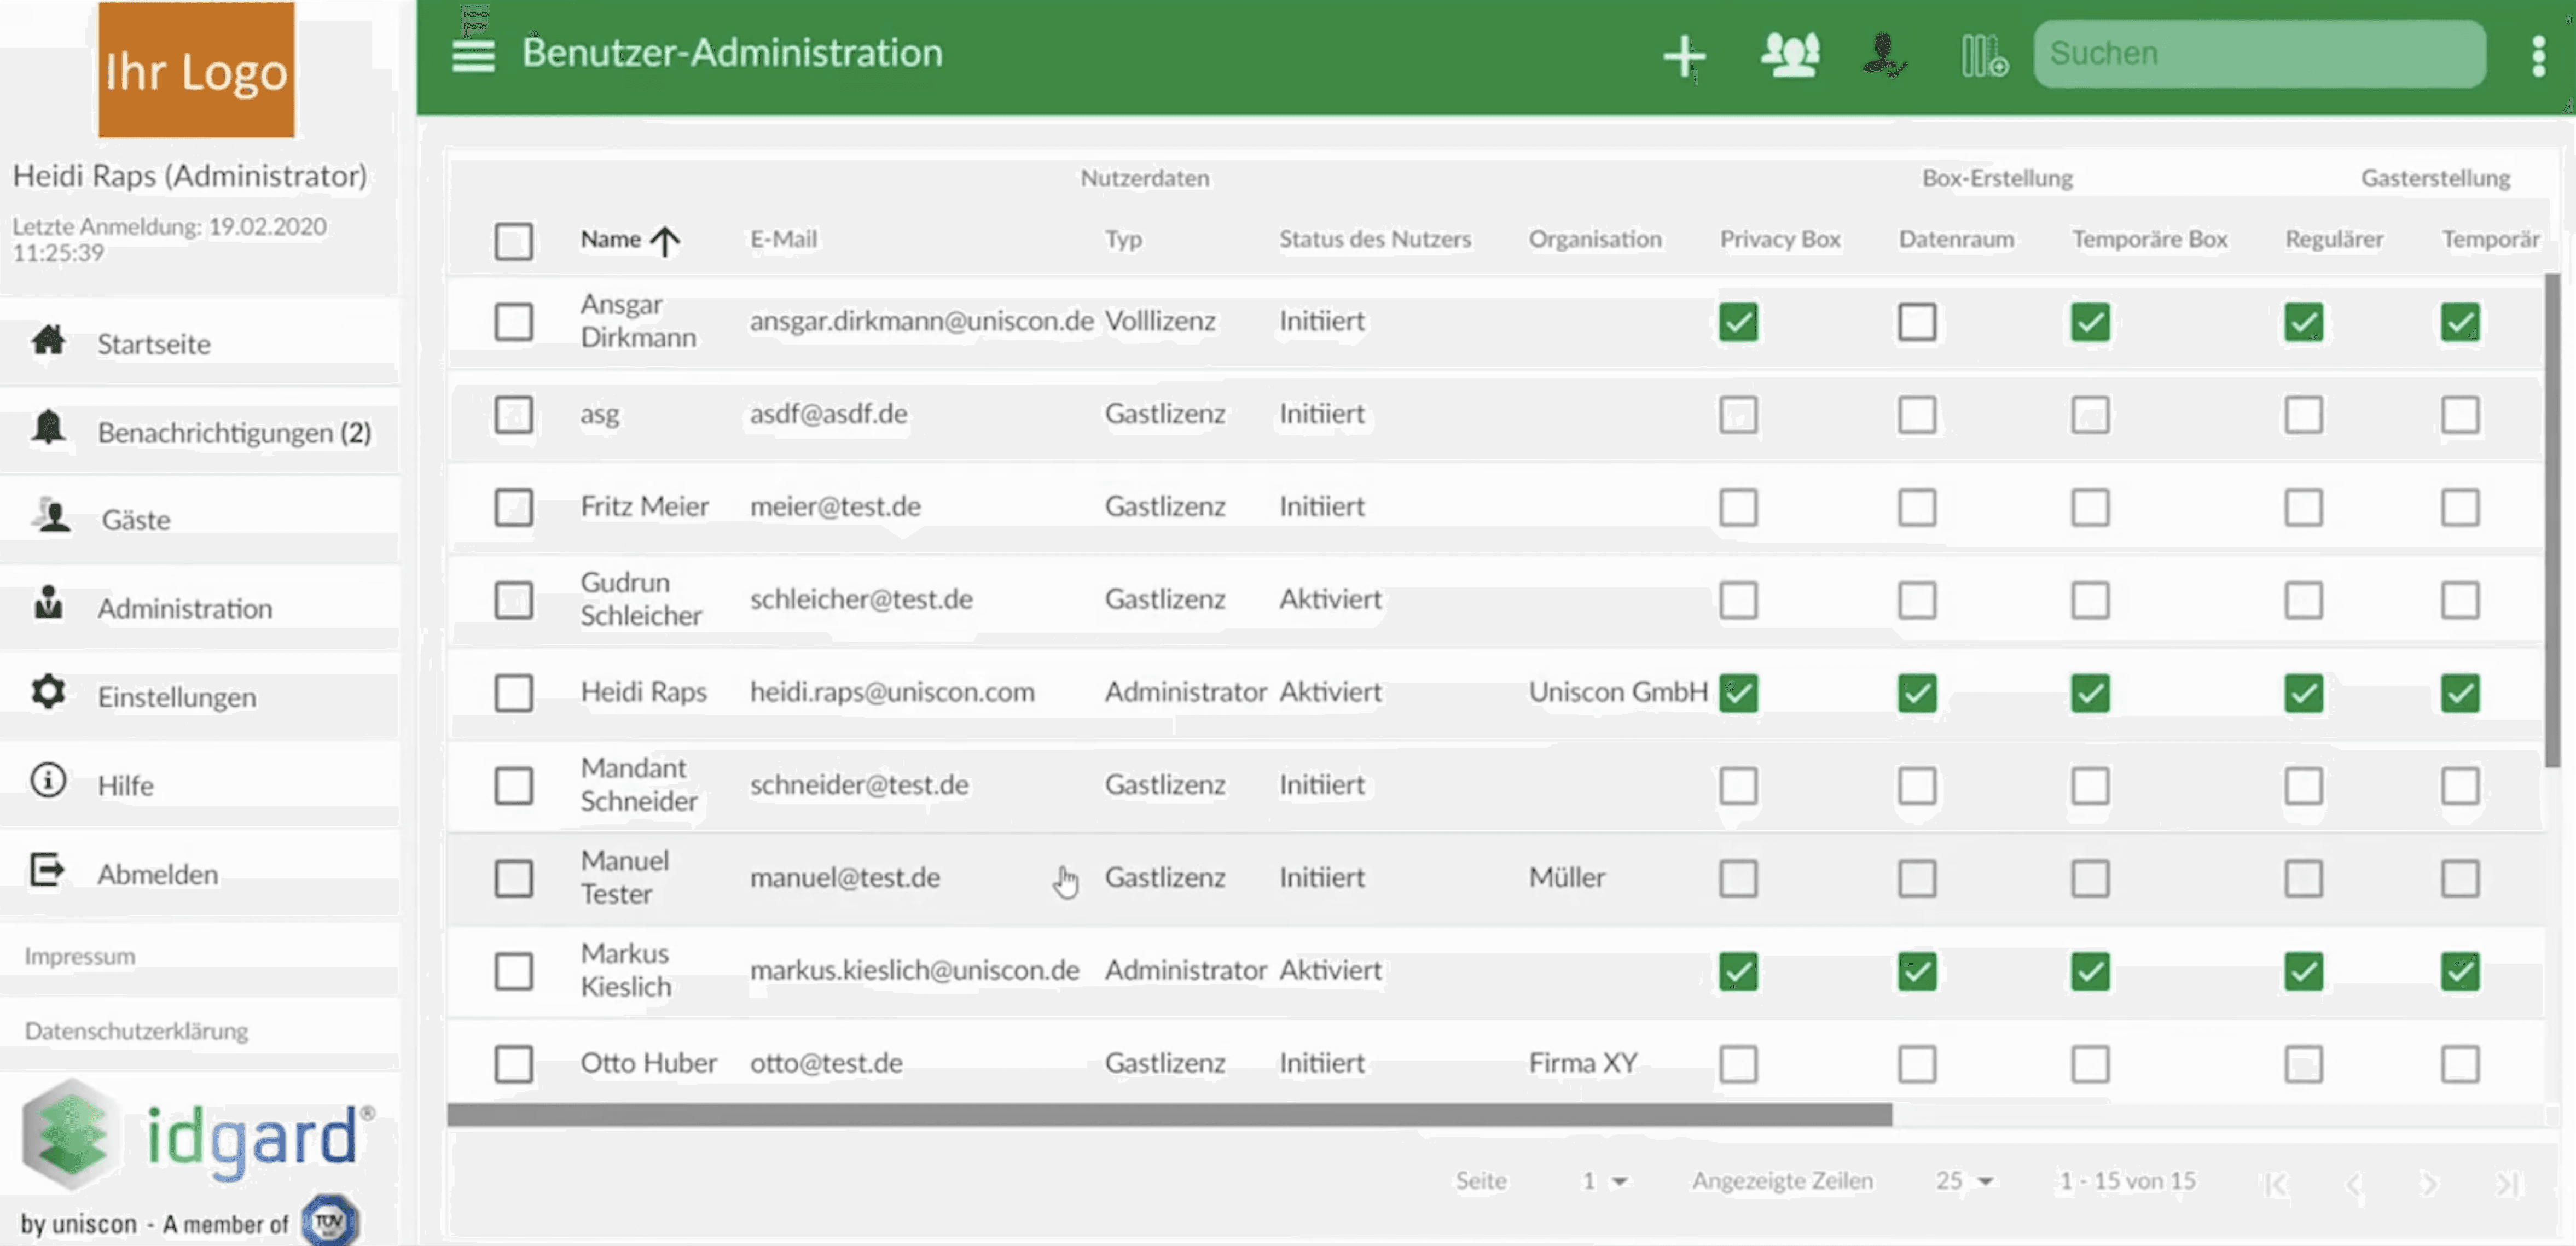The image size is (2576, 1246).
Task: Open the Seite page number dropdown
Action: (1604, 1181)
